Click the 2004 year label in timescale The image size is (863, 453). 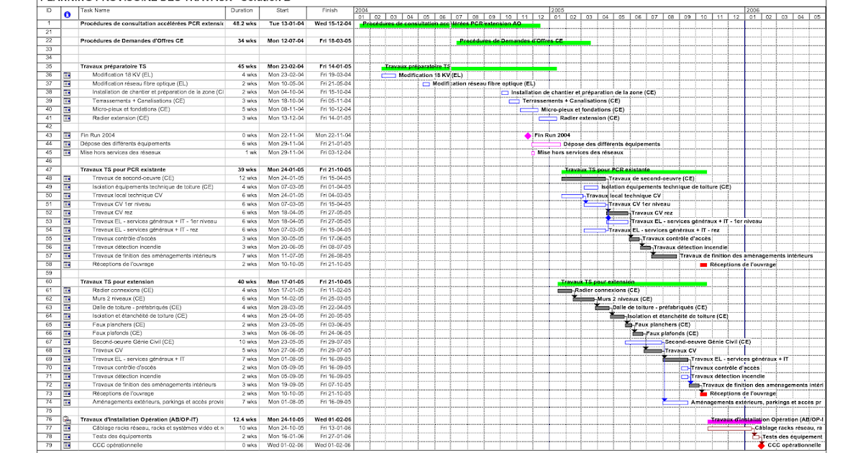pos(362,11)
